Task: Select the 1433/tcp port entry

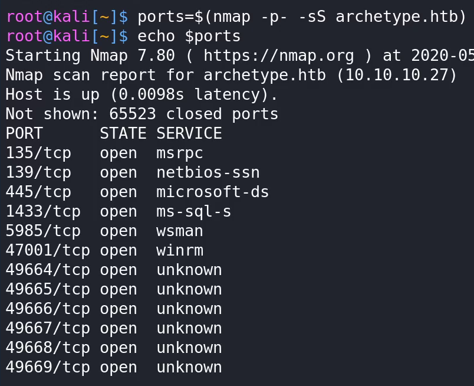Action: pos(43,212)
